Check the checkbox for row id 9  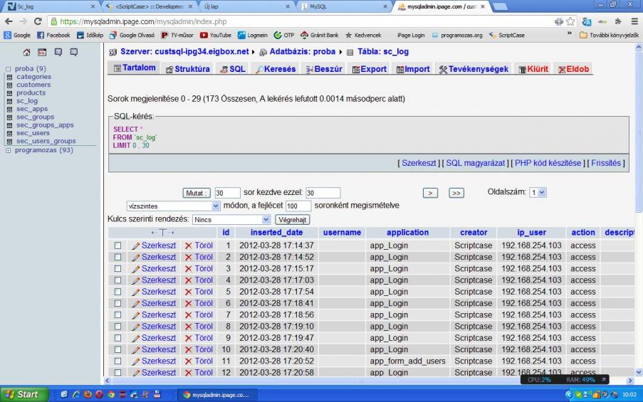pyautogui.click(x=117, y=338)
